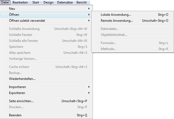Viewport: 174px width, 119px height.
Task: Open the Datei menu
Action: coord(5,2)
